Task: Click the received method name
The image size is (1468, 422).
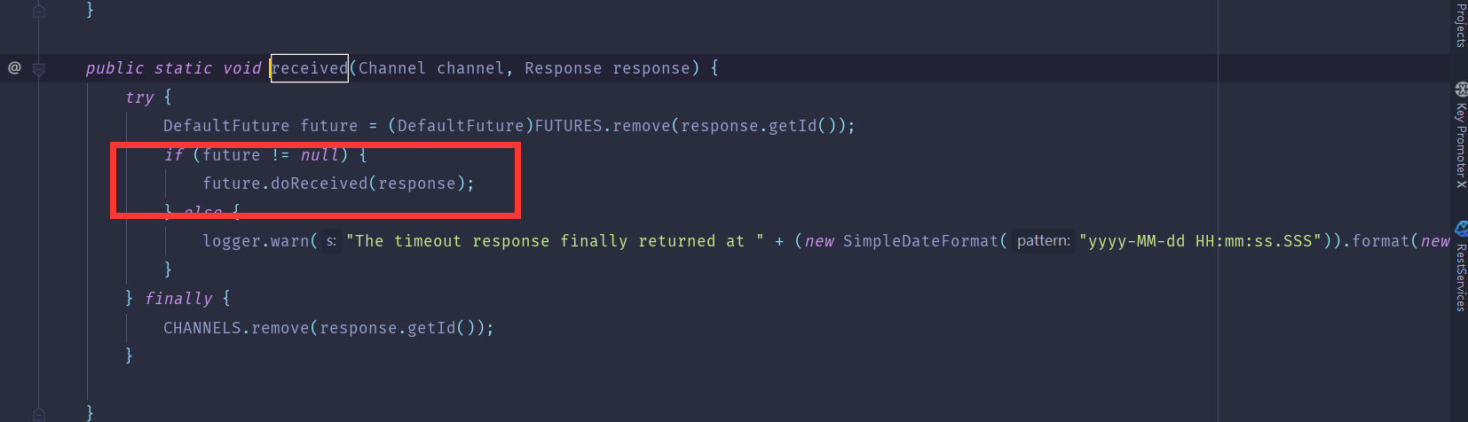Action: pyautogui.click(x=310, y=68)
